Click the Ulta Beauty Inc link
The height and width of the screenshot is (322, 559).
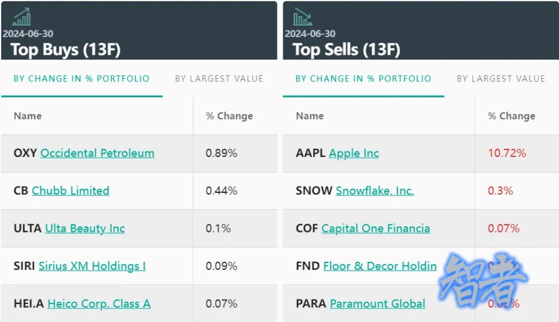tap(85, 228)
